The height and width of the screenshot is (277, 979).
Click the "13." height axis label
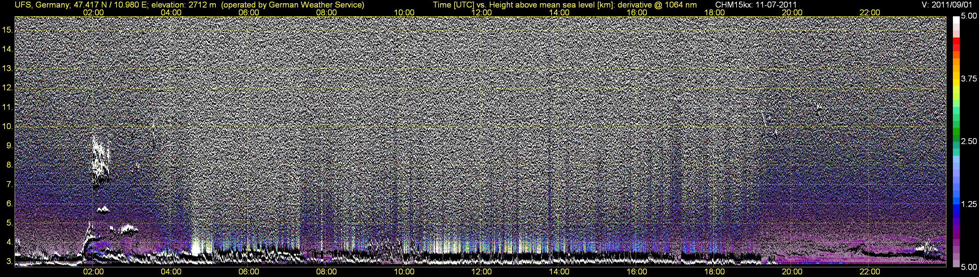[8, 68]
